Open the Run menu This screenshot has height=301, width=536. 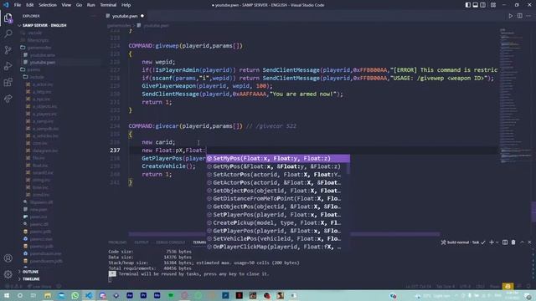[91, 5]
